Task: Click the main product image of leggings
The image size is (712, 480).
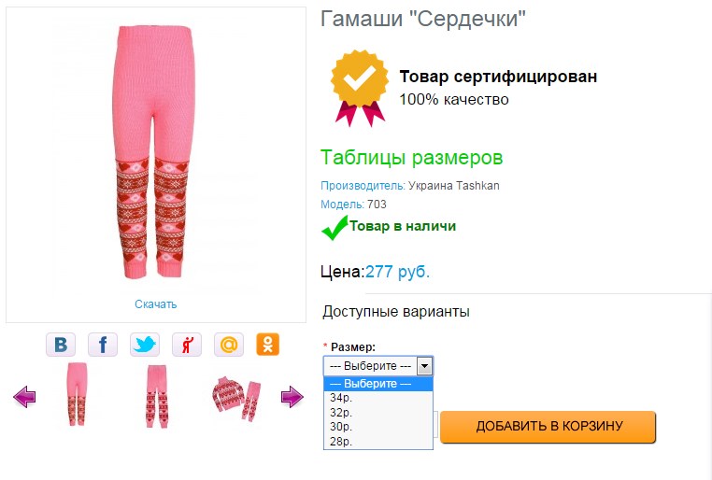Action: pos(153,152)
